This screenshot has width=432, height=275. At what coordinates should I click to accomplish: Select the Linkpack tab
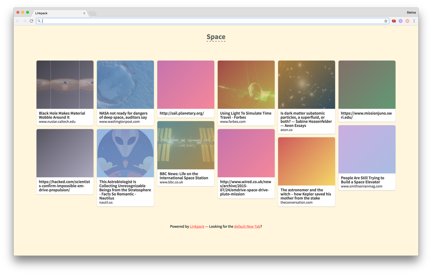coord(59,13)
